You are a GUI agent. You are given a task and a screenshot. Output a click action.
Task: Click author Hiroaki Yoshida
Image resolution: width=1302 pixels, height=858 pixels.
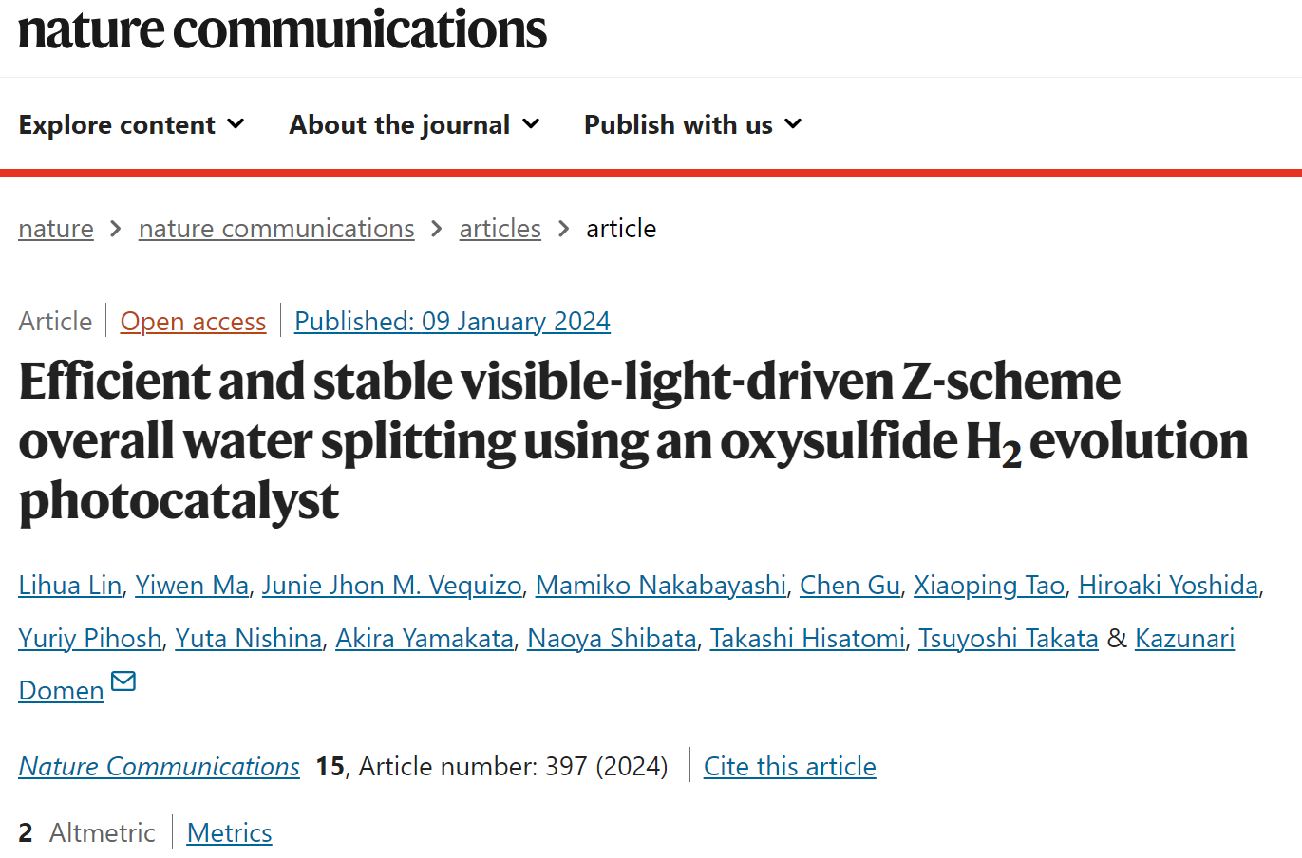coord(1168,586)
